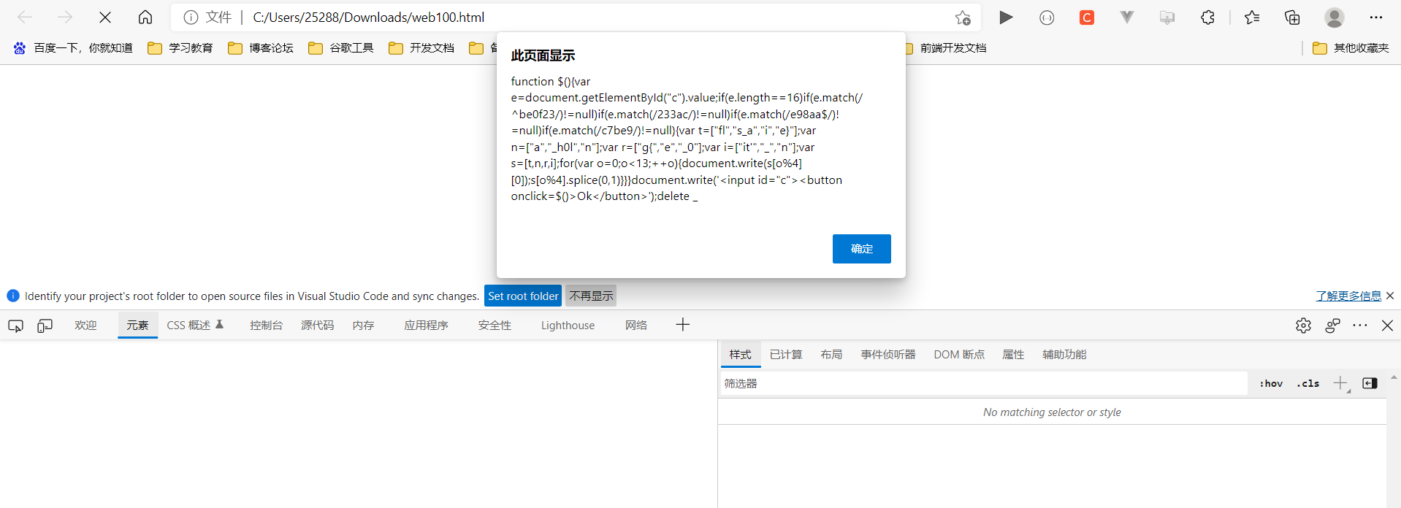Open the 事件侦听器 sidebar tab
This screenshot has width=1401, height=508.
pyautogui.click(x=887, y=355)
